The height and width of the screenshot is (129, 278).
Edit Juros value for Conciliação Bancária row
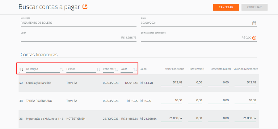coord(195,83)
